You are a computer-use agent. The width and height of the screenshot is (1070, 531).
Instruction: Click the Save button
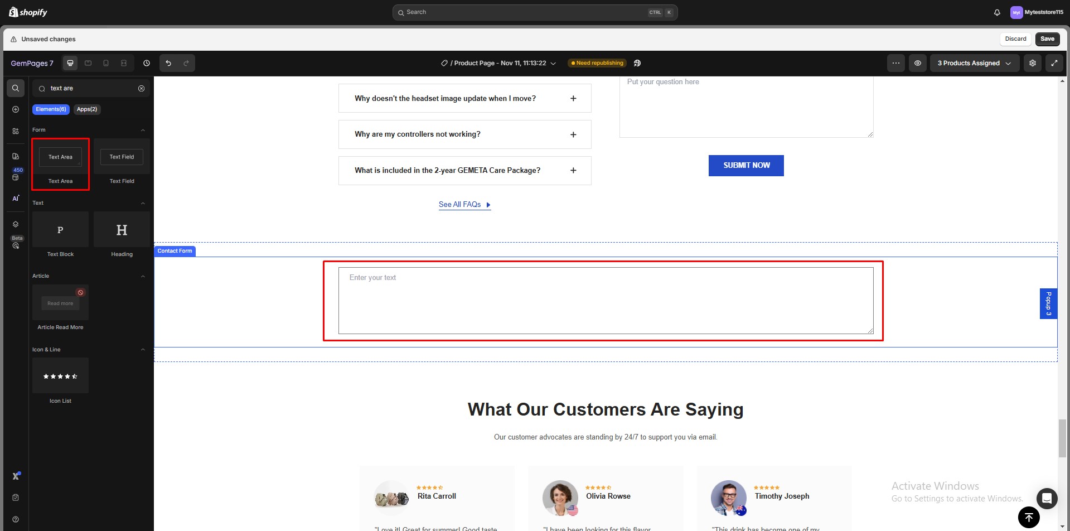[x=1047, y=39]
